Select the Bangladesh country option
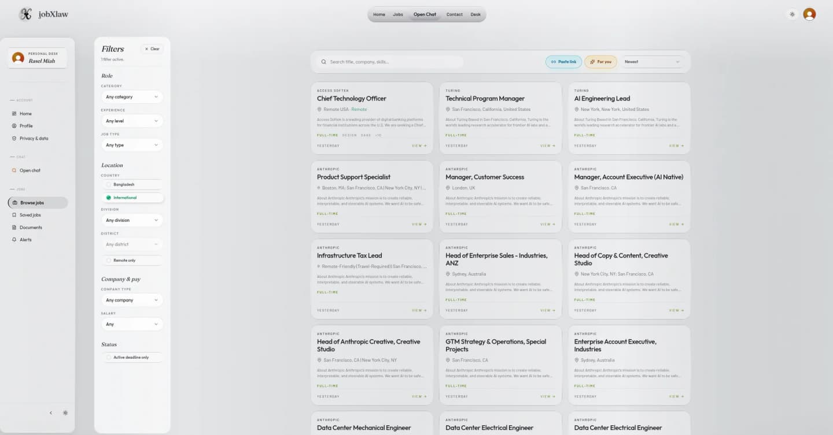833x435 pixels. [x=132, y=185]
